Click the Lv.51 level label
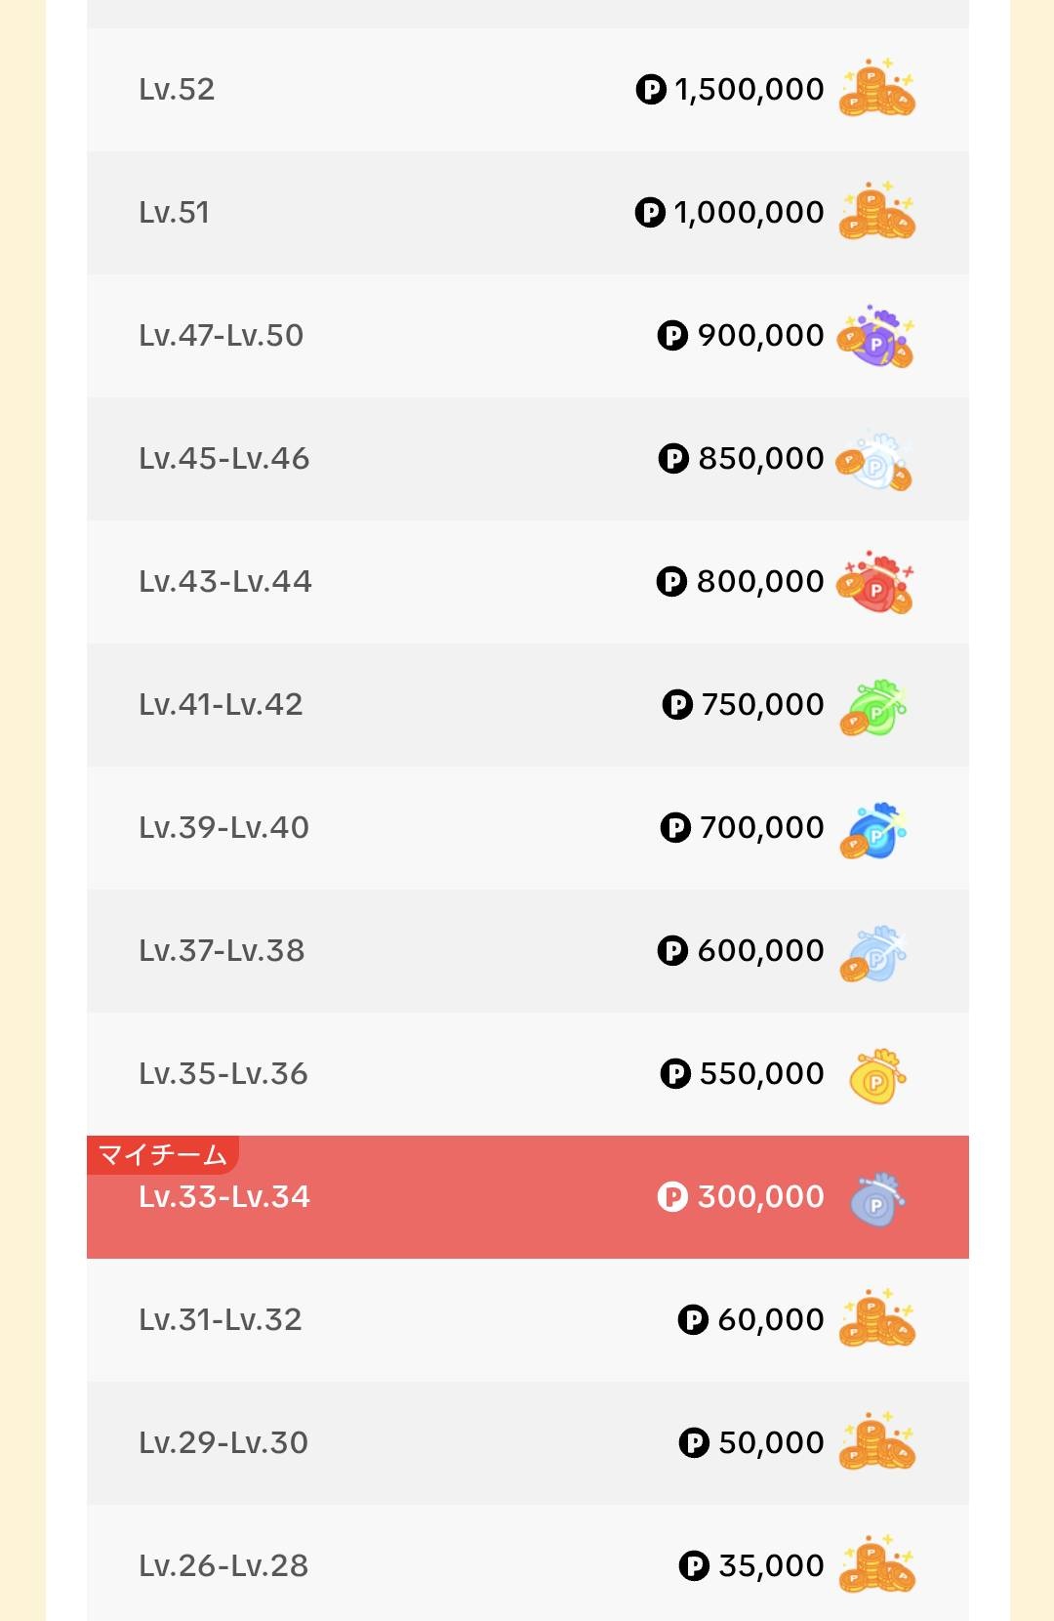 pos(175,212)
